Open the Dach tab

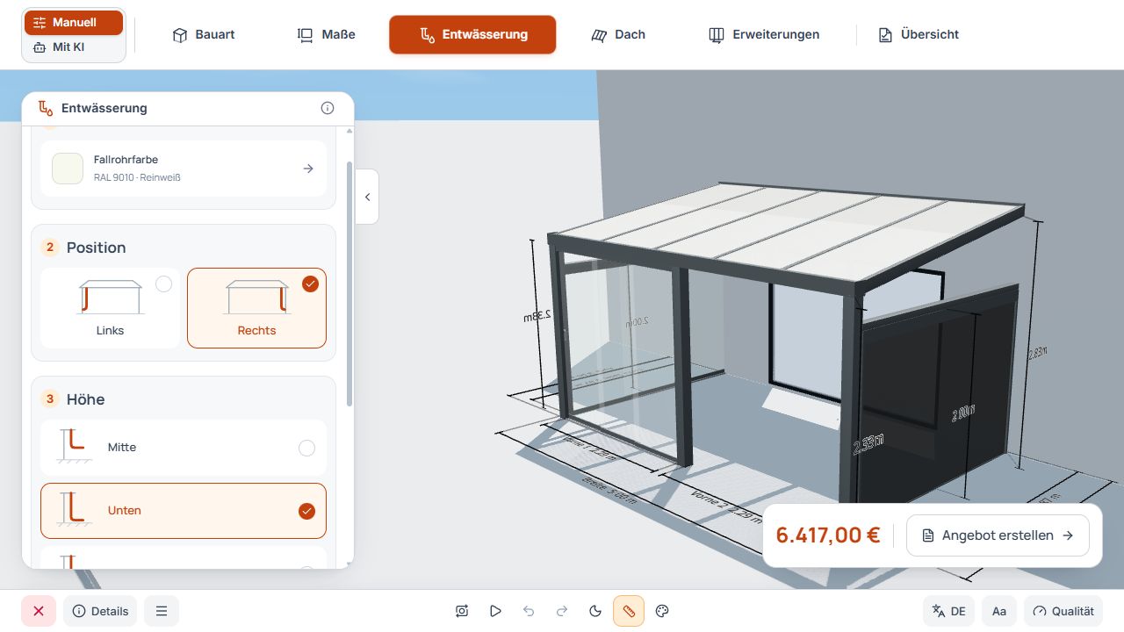pyautogui.click(x=618, y=34)
